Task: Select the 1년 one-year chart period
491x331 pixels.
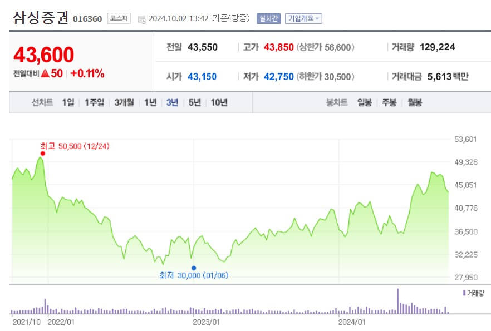Action: [x=150, y=102]
